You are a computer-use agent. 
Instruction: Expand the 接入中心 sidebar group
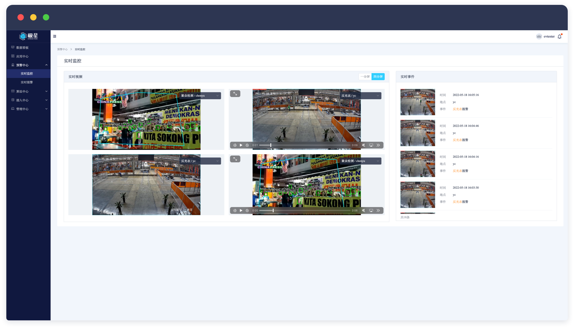click(28, 100)
